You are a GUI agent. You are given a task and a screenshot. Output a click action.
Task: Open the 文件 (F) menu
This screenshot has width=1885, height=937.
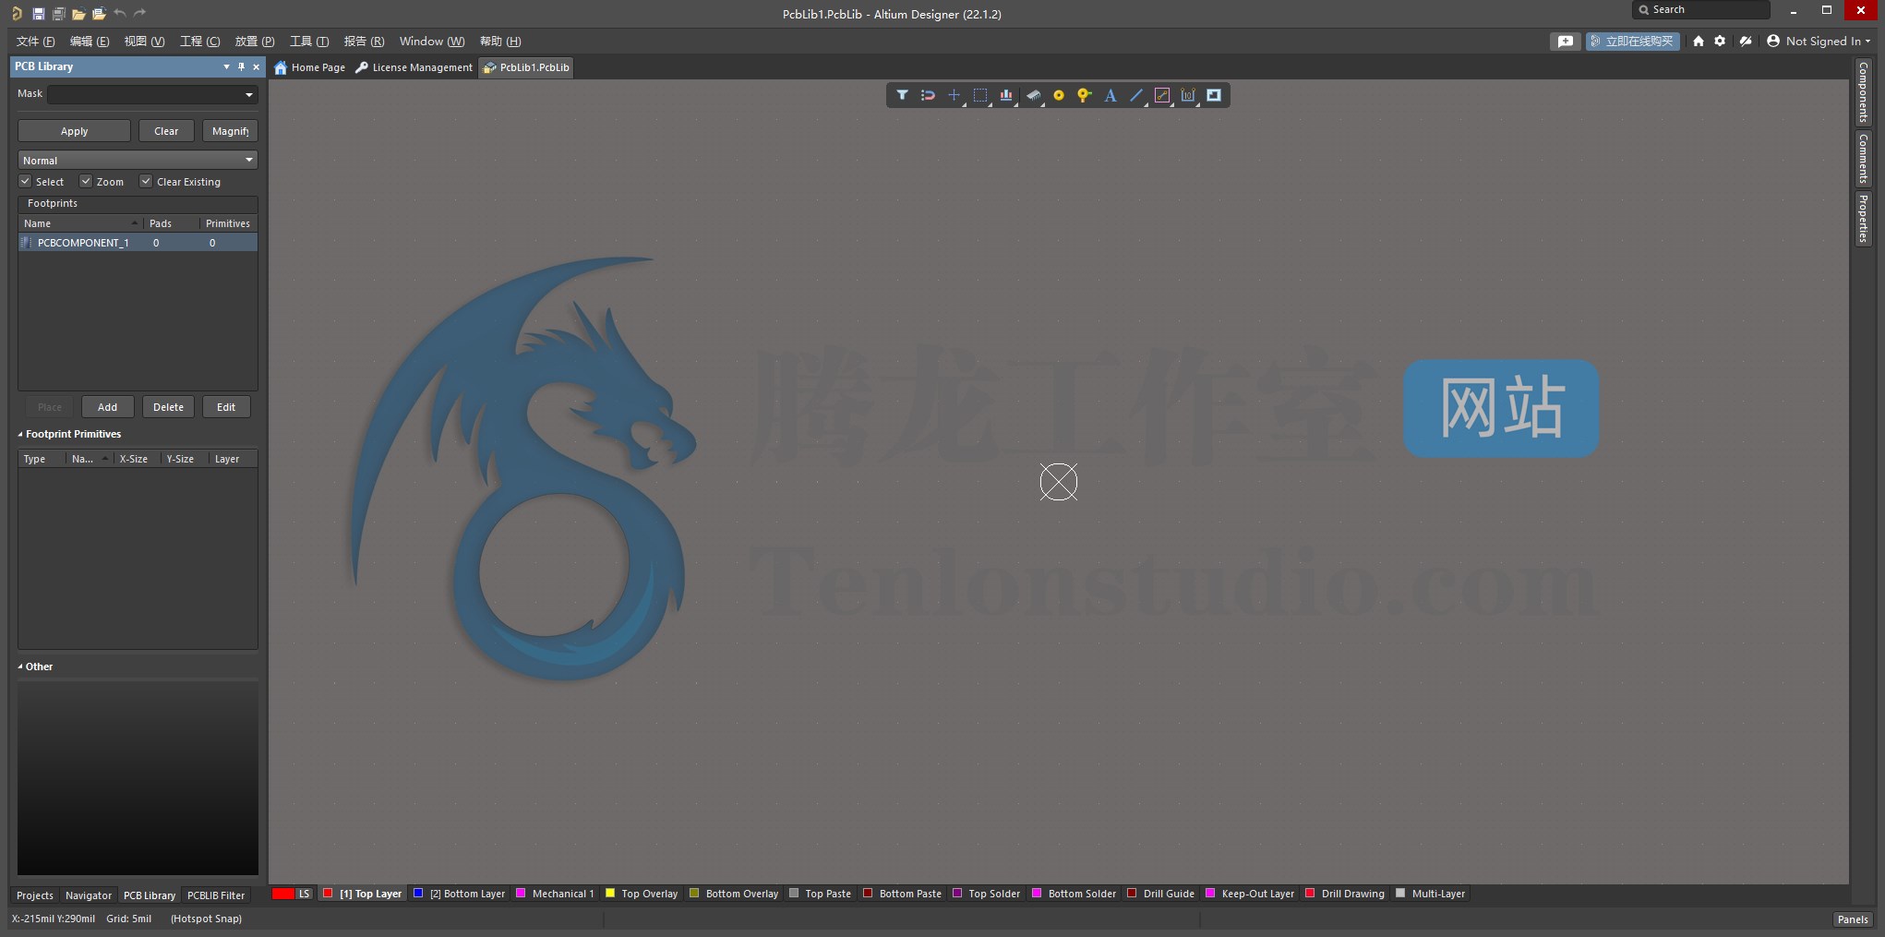(35, 41)
